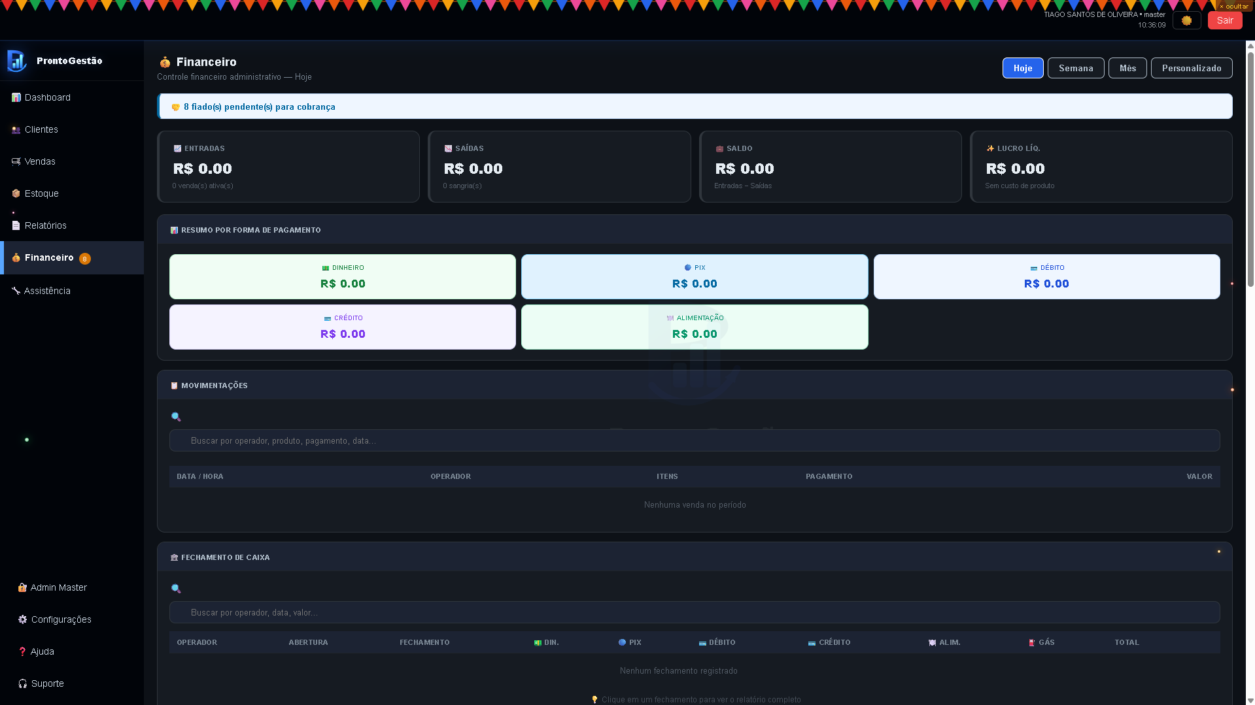Screen dimensions: 1255x705
Task: Select the PIX payment card
Action: (x=695, y=276)
